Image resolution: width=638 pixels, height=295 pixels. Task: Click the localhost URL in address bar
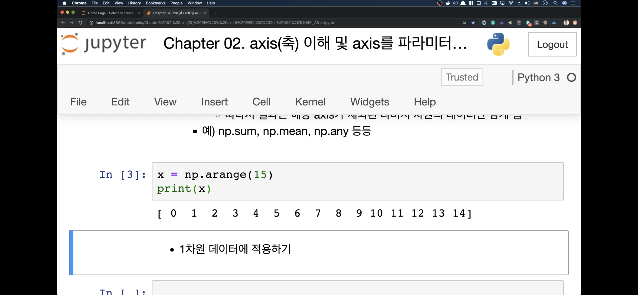pos(215,23)
